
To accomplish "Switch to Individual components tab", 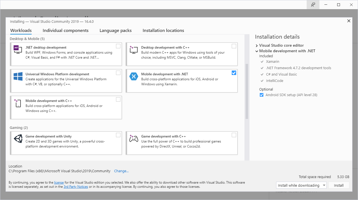I will tap(65, 31).
